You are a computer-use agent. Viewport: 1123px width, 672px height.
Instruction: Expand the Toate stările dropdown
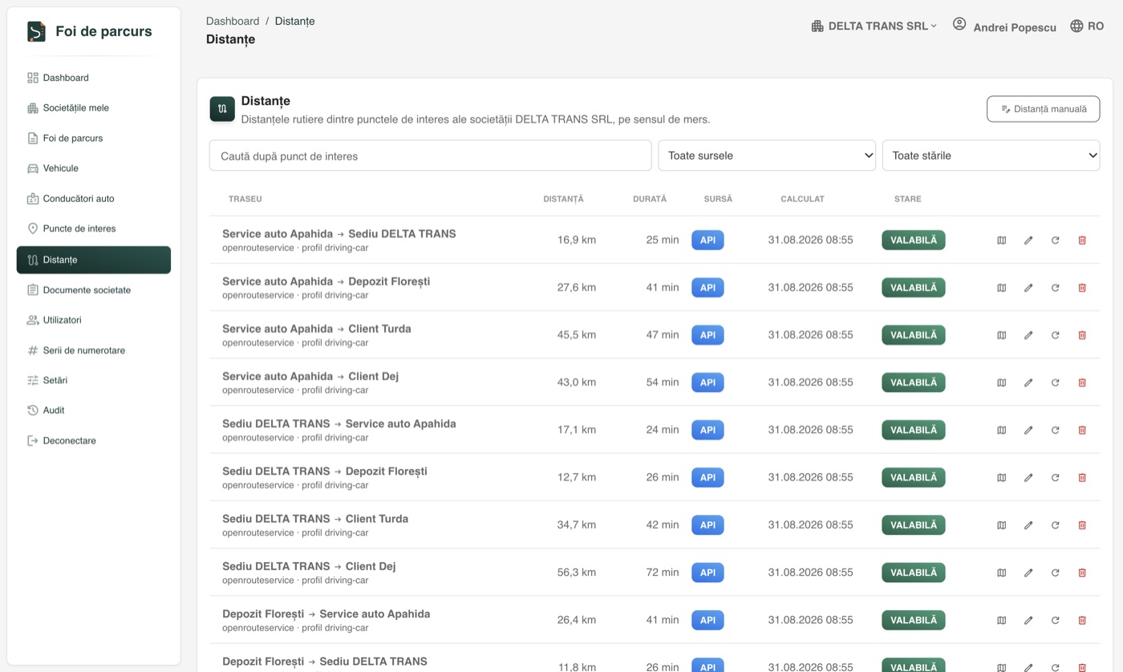[991, 156]
